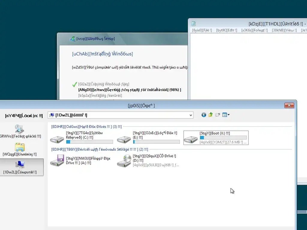Open Notepad Format menu
307x230 pixels.
(x=254, y=30)
